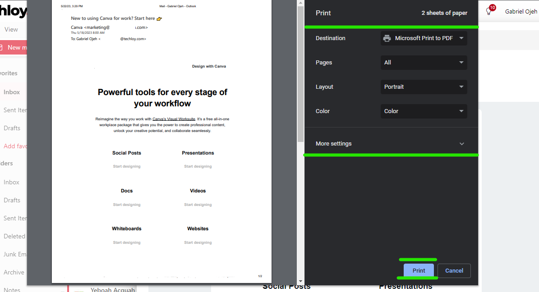Open the Color dropdown
Image resolution: width=539 pixels, height=292 pixels.
coord(424,111)
